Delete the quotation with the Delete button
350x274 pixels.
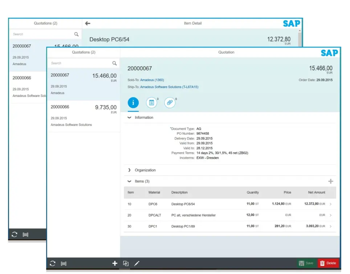[328, 263]
